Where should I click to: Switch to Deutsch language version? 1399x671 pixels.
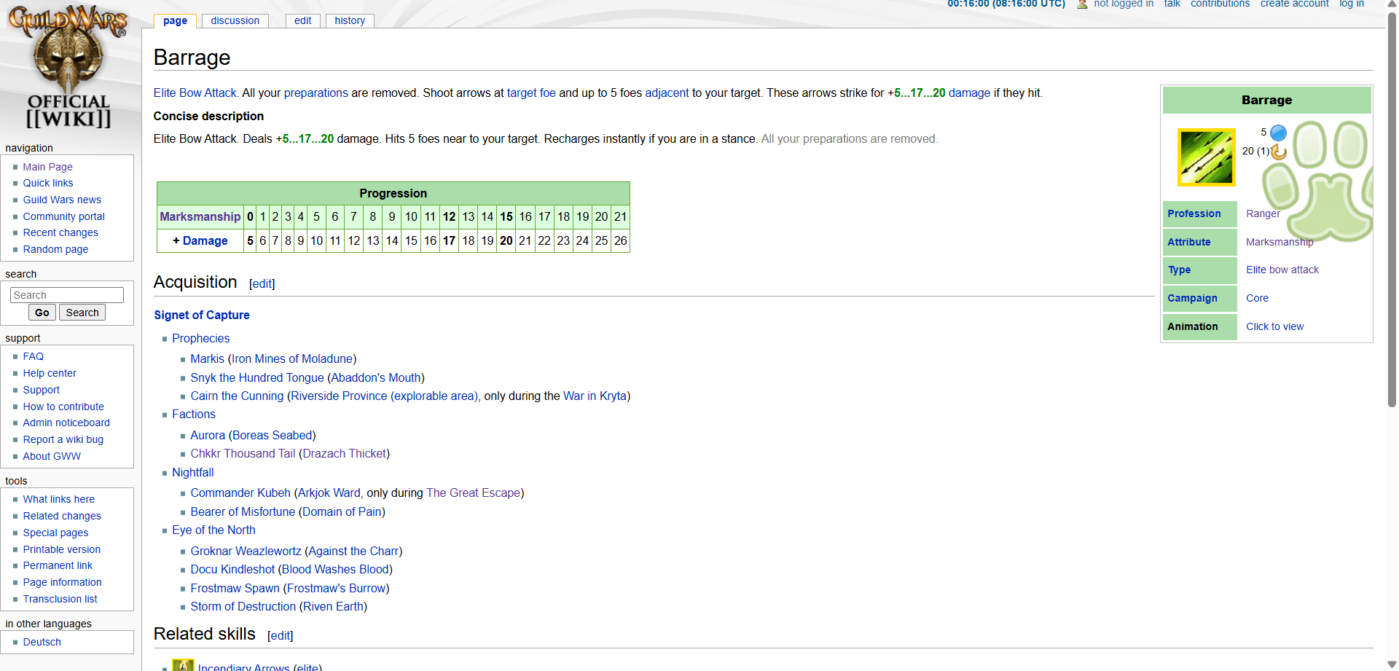[42, 642]
